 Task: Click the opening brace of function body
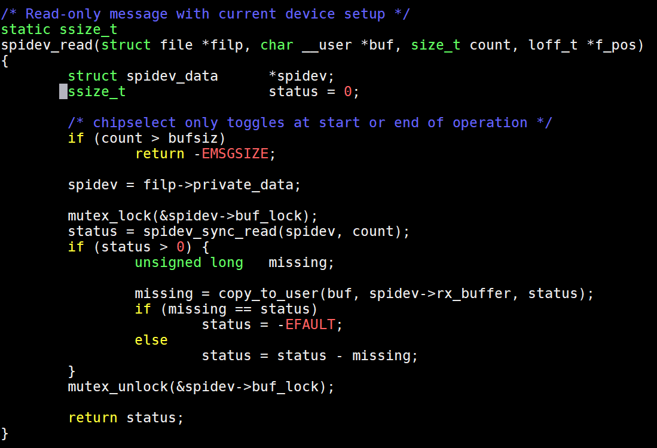(x=5, y=61)
